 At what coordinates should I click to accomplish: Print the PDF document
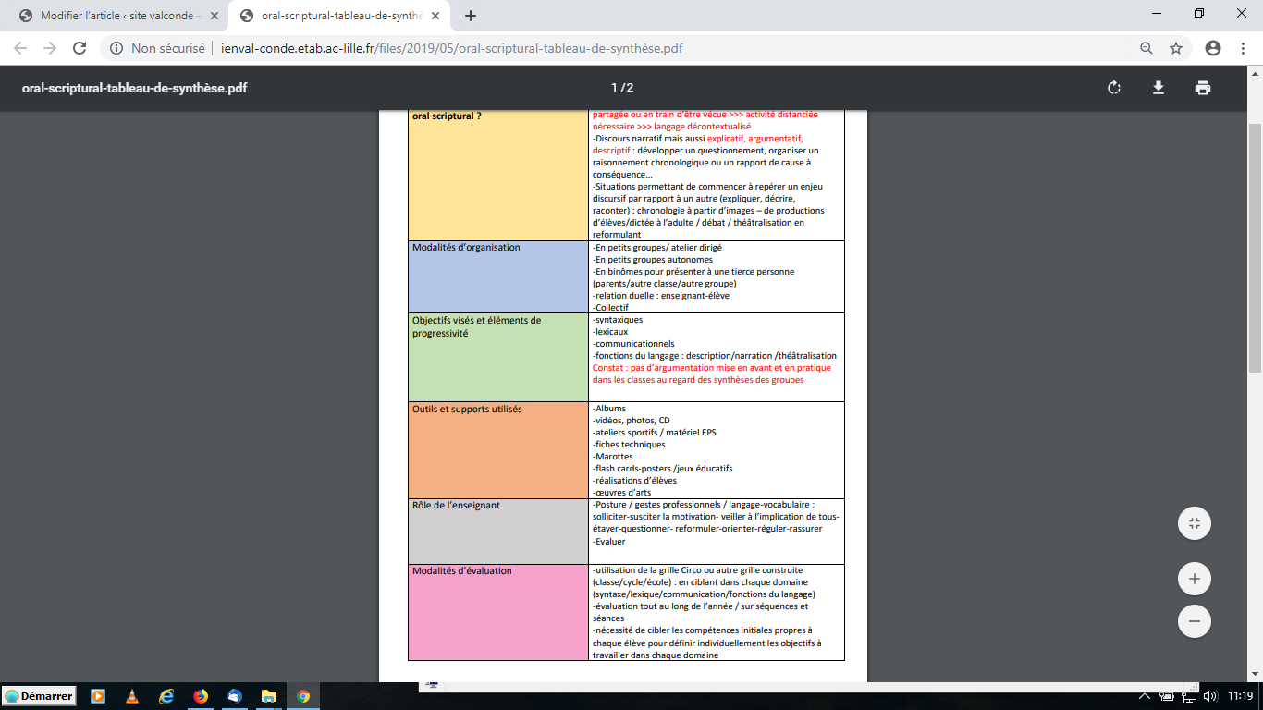point(1202,88)
